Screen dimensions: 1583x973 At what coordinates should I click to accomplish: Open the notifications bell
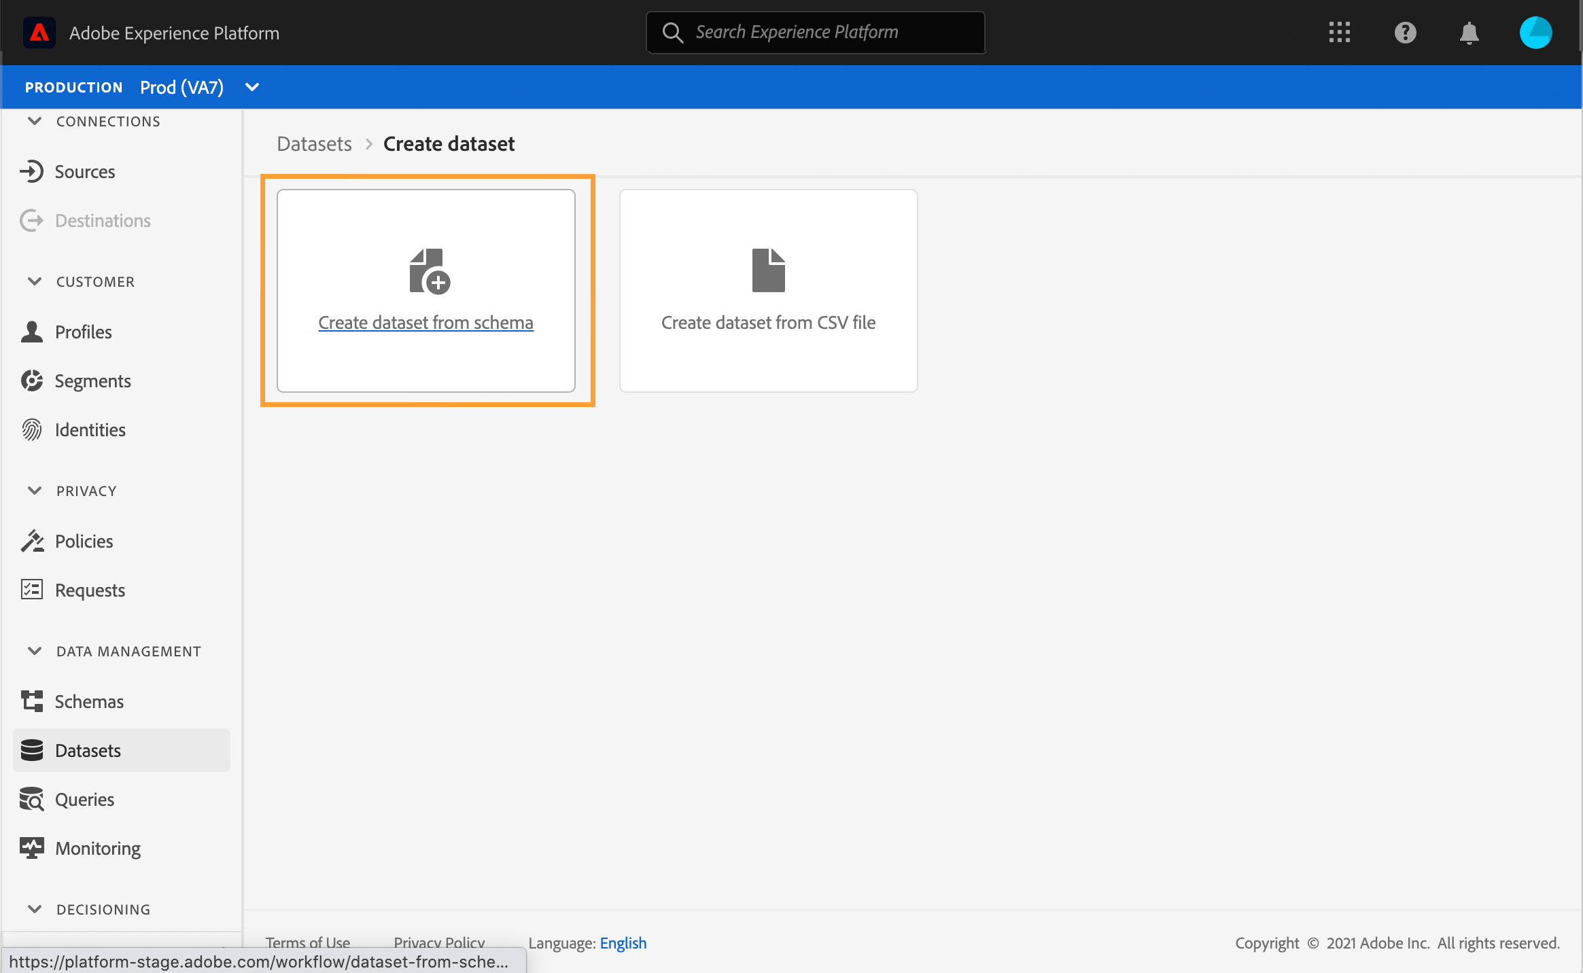(1469, 33)
